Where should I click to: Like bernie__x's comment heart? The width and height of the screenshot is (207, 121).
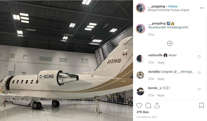click(x=199, y=89)
